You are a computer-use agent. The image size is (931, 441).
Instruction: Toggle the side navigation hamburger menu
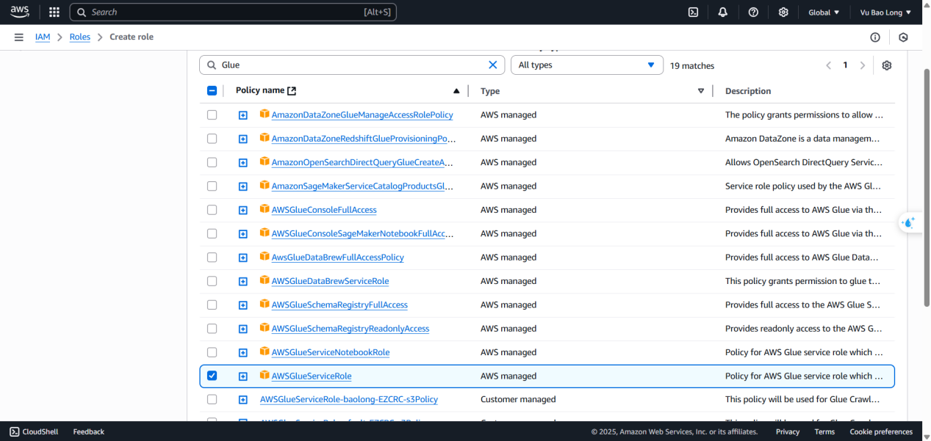[x=18, y=37]
